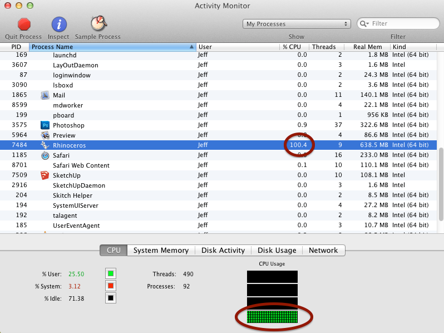Click the Sample Process magnifier icon
Screen dimensions: 444x333
98,23
